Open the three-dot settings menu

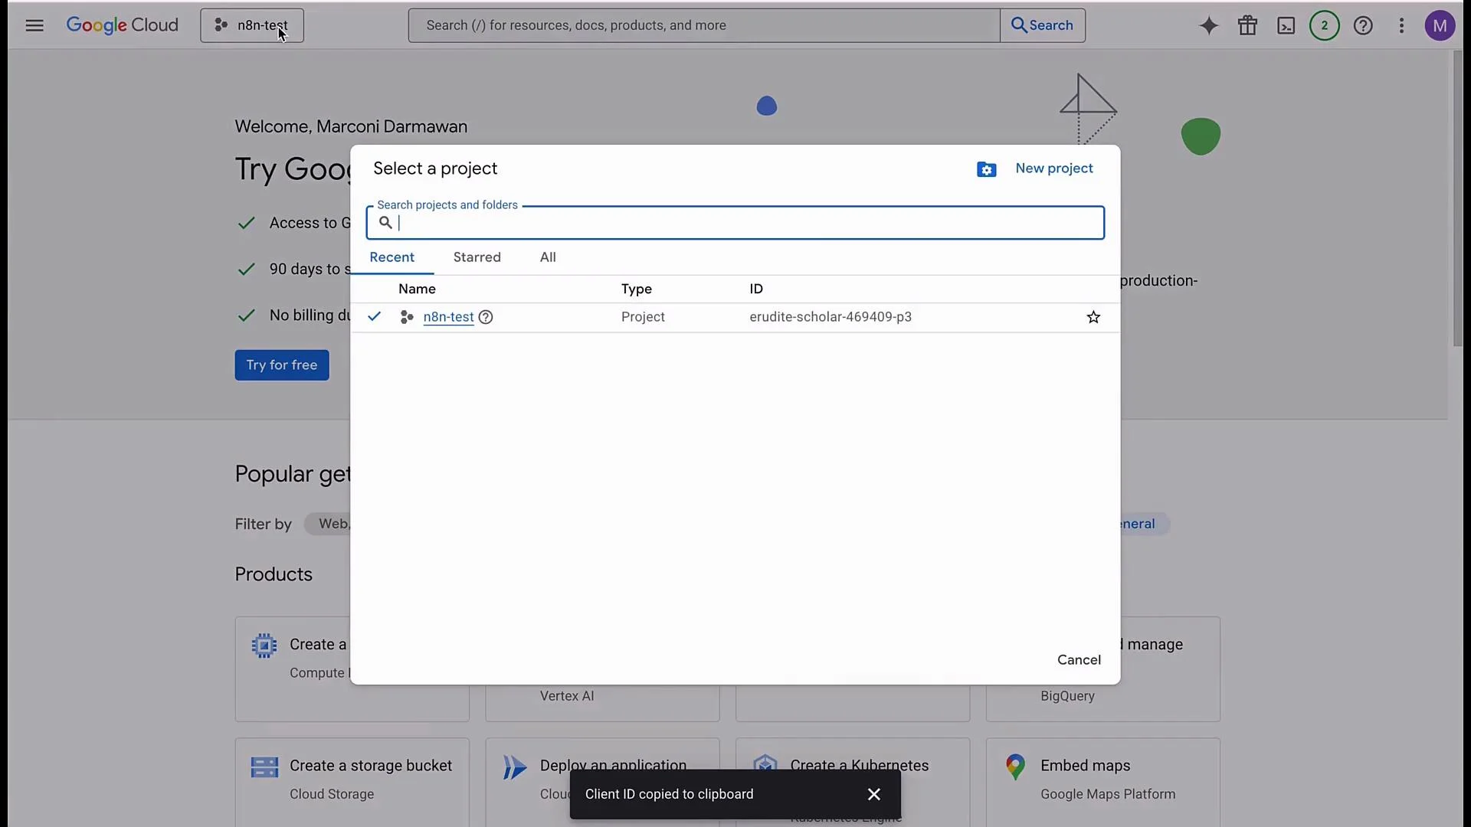[x=1402, y=25]
